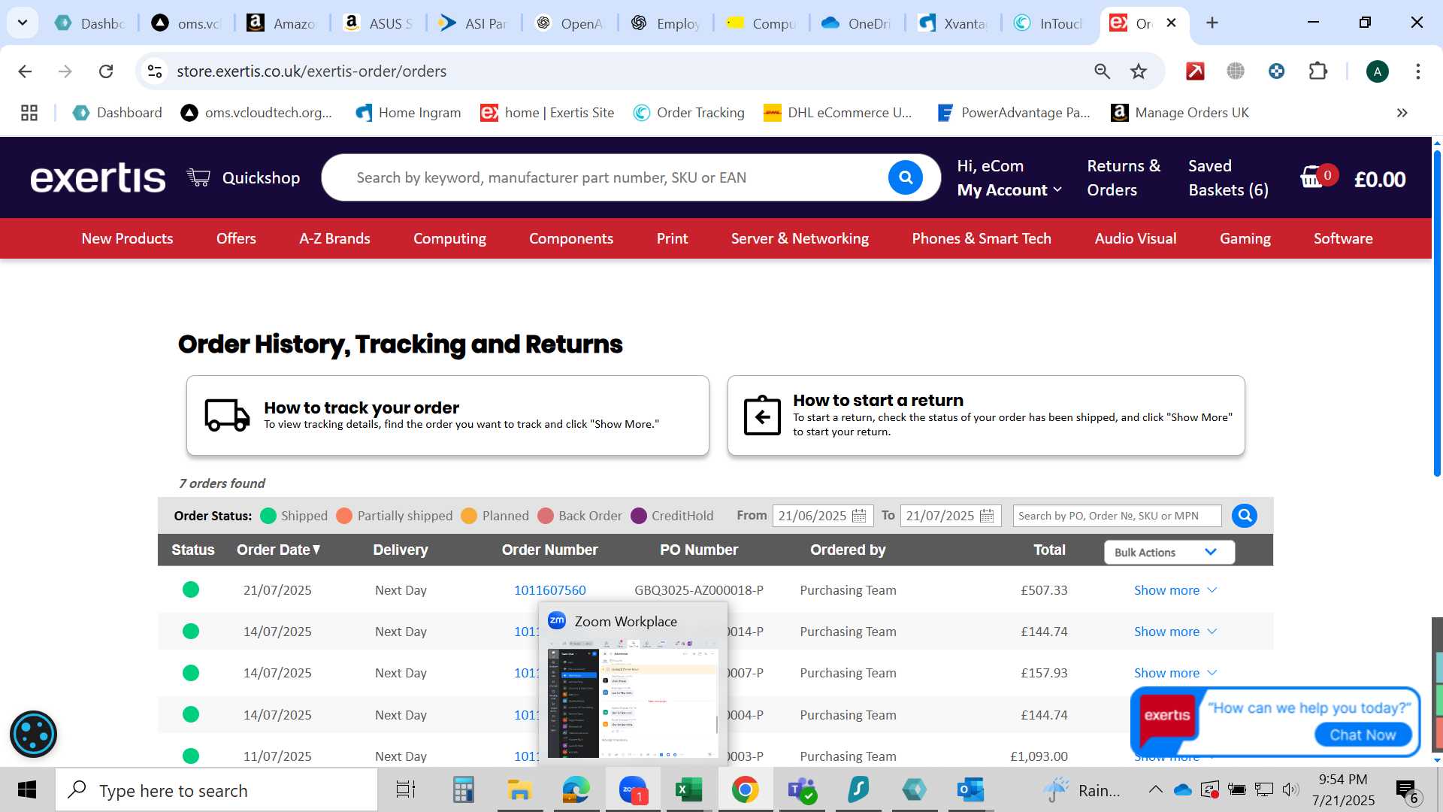
Task: Filter by the Partially shipped status
Action: point(395,516)
